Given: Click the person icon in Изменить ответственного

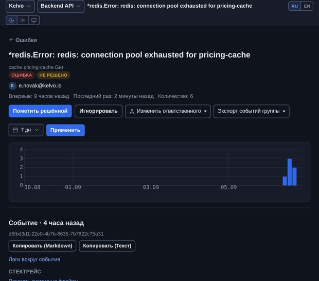Looking at the screenshot, I should coord(132,111).
